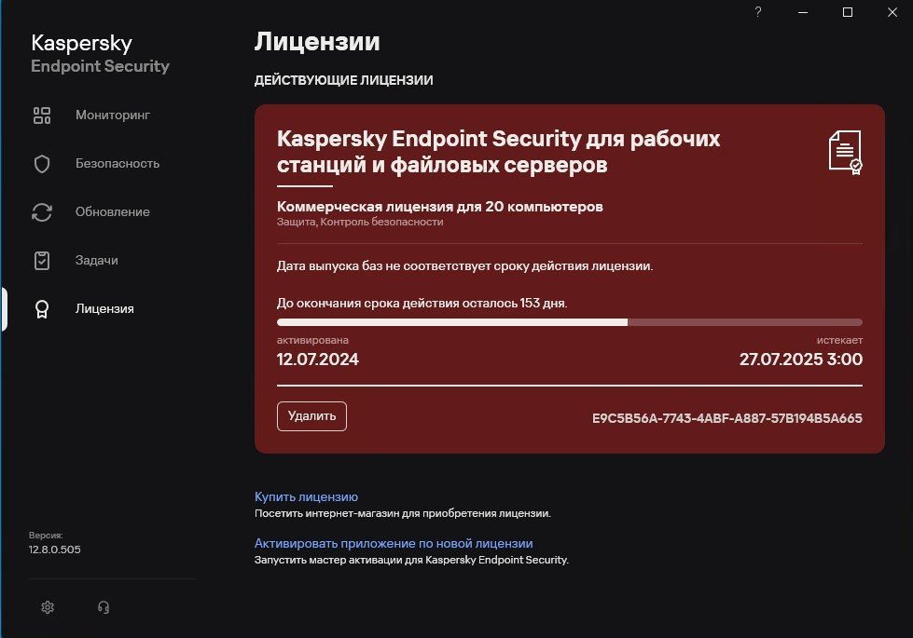Viewport: 913px width, 638px height.
Task: Open settings via the gear icon
Action: (x=48, y=607)
